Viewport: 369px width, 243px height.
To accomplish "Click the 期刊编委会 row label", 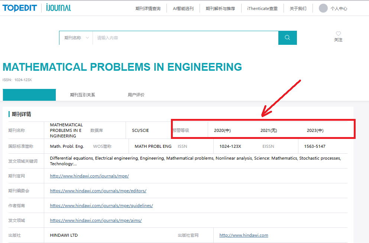I will (x=19, y=191).
